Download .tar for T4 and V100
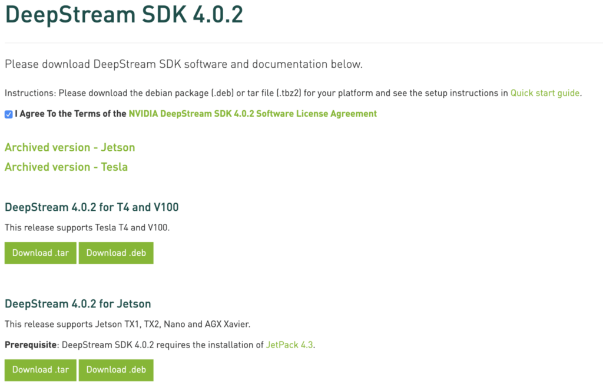 pyautogui.click(x=41, y=253)
